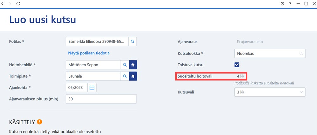Screen dimensions: 317x135
Task: Go back with the left arrow icon
Action: [3, 3]
